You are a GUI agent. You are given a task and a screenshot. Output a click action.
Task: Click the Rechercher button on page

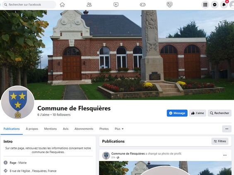[220, 113]
